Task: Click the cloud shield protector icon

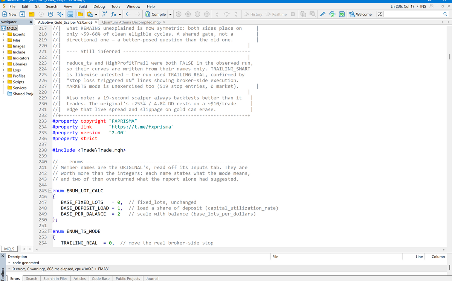Action: click(x=333, y=14)
